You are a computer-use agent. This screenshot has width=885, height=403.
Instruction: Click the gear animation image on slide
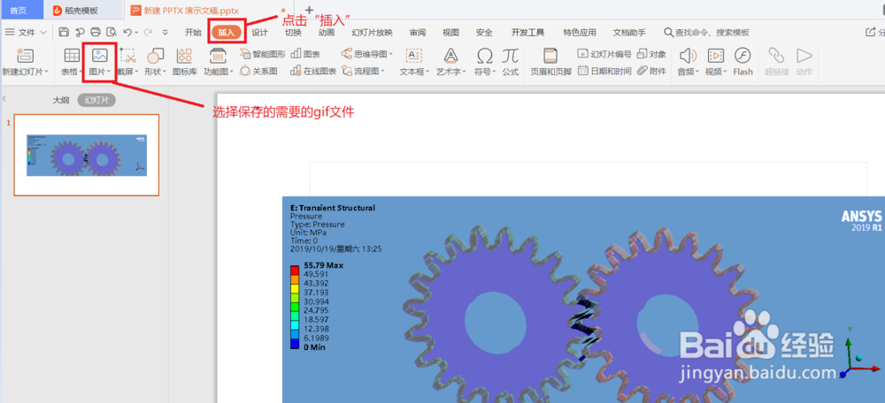[x=583, y=300]
